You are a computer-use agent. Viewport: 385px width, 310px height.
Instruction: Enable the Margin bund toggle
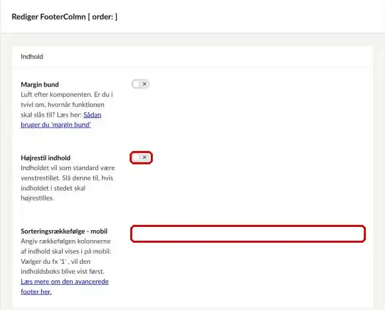point(140,84)
